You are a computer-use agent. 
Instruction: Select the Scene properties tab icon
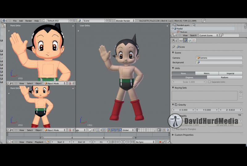185,40
